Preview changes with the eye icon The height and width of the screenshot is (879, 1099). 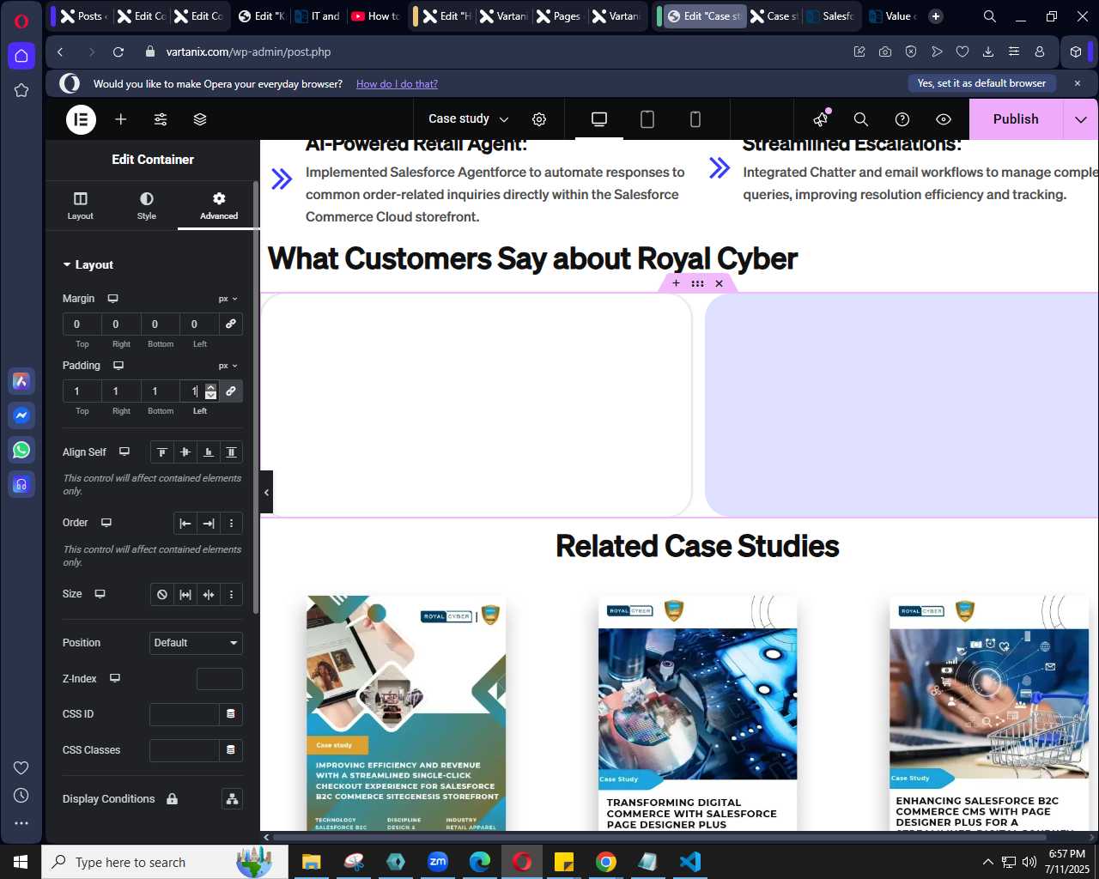(x=944, y=119)
